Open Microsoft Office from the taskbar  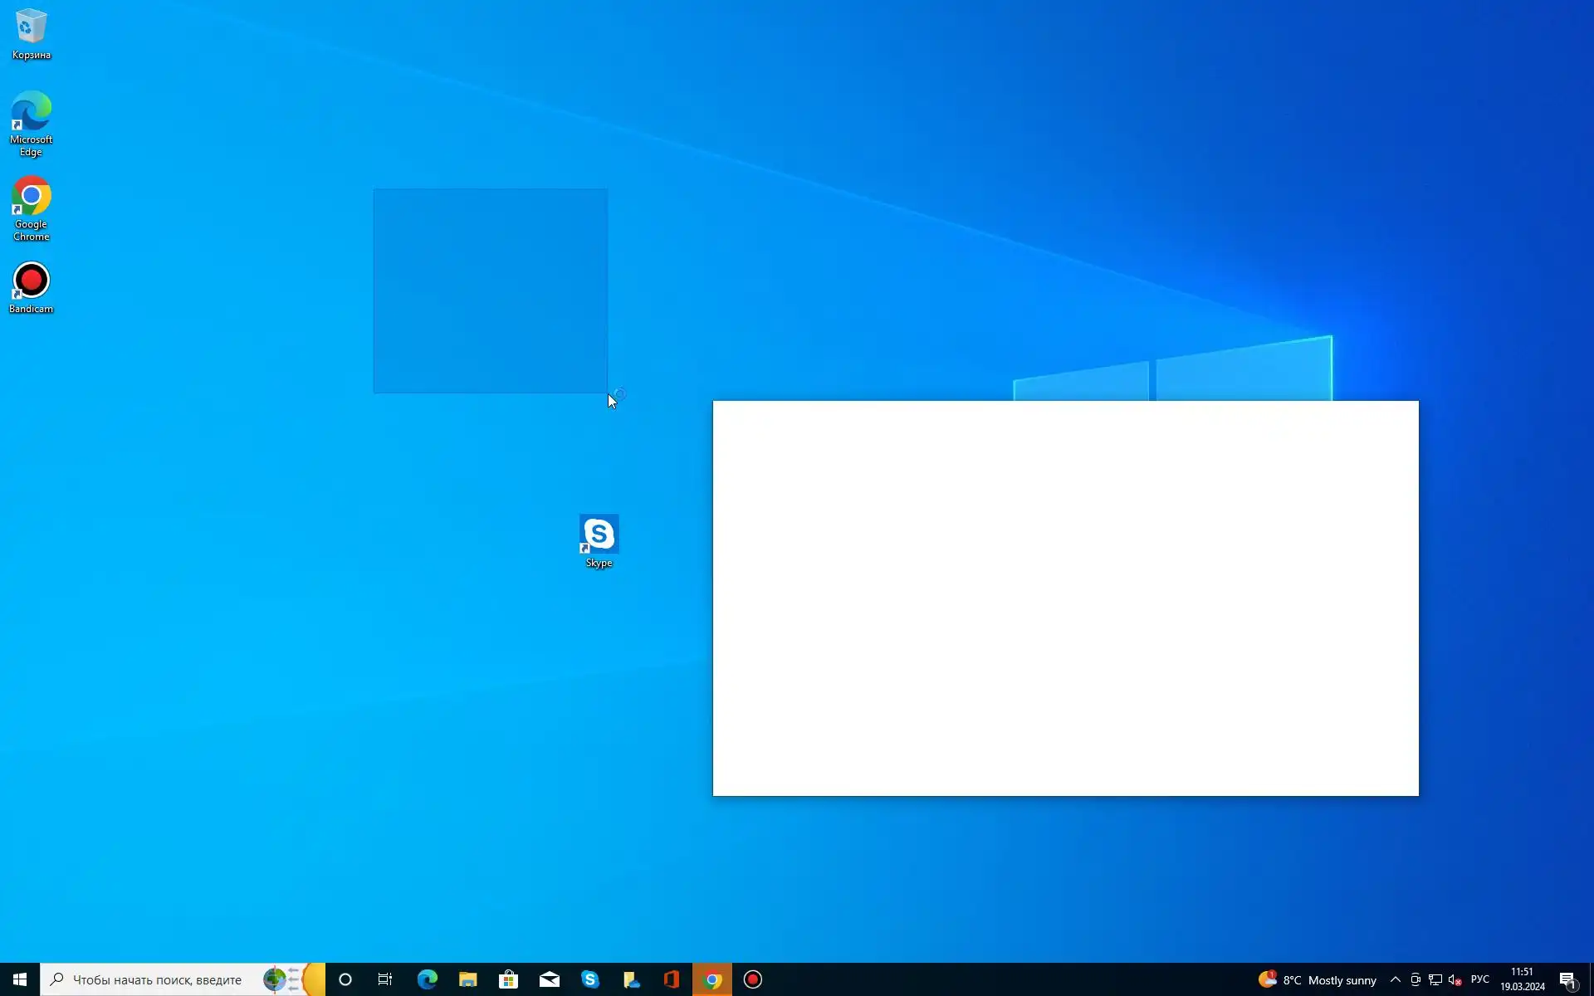coord(672,979)
